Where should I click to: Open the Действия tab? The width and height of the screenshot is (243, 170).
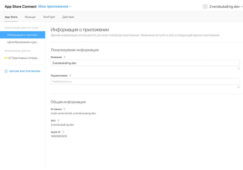pyautogui.click(x=68, y=17)
